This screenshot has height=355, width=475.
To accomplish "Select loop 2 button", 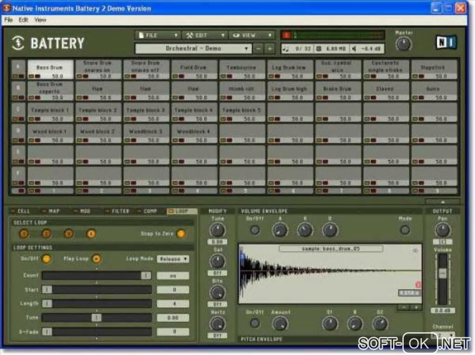I will pyautogui.click(x=47, y=234).
